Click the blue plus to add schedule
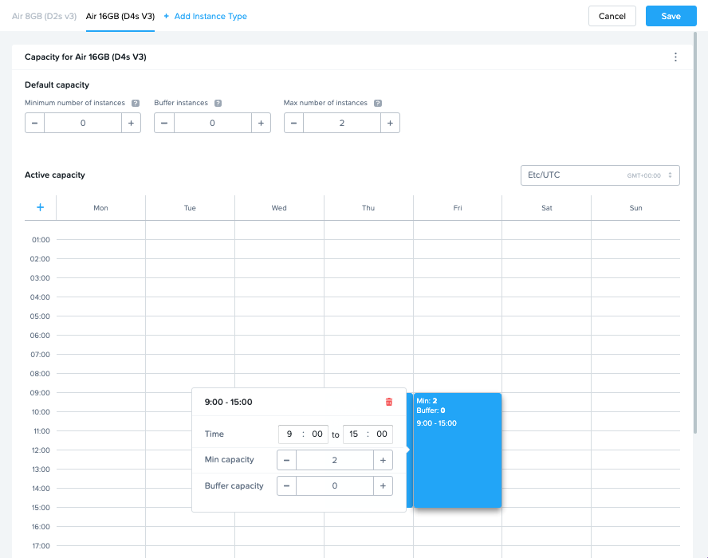This screenshot has width=708, height=558. click(x=41, y=207)
